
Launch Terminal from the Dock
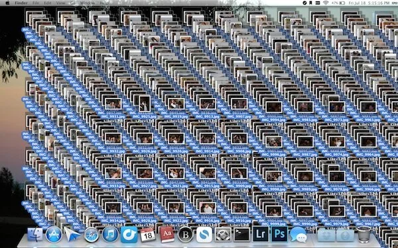(241, 234)
